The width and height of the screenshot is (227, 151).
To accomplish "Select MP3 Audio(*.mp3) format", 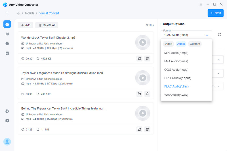I will click(x=186, y=53).
